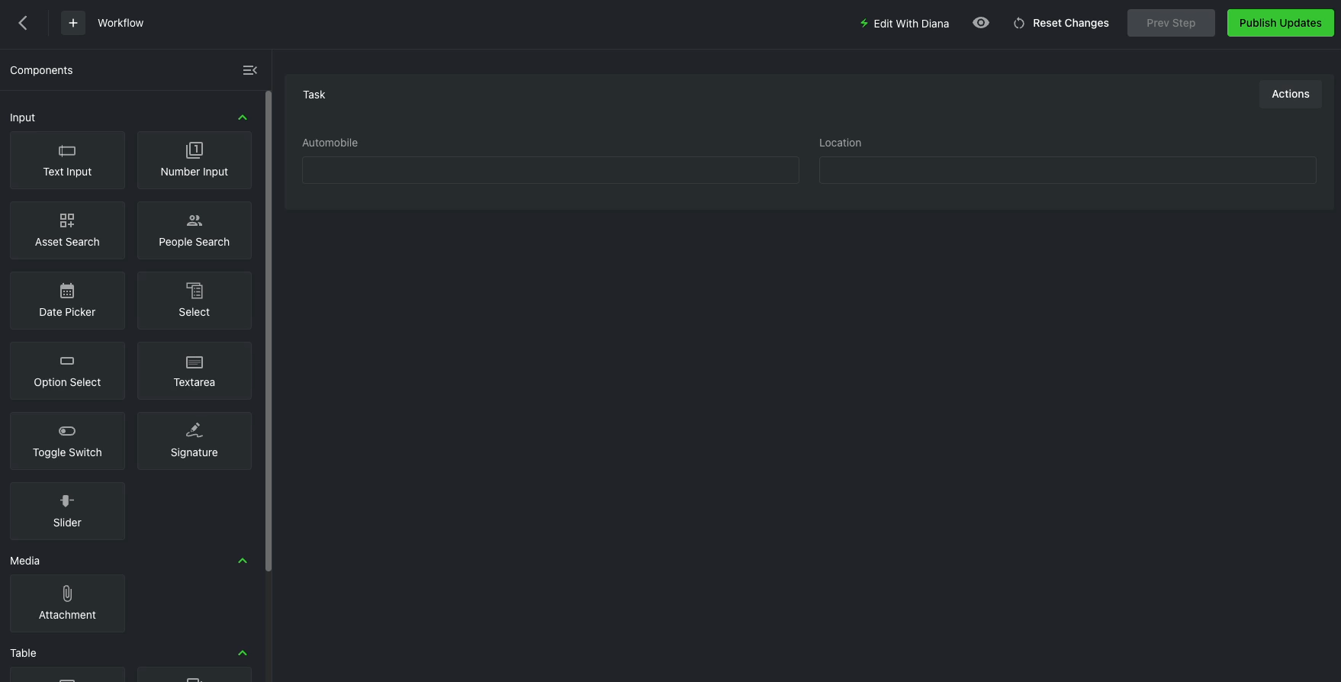
Task: Collapse the Components sidebar panel icon
Action: pos(249,70)
